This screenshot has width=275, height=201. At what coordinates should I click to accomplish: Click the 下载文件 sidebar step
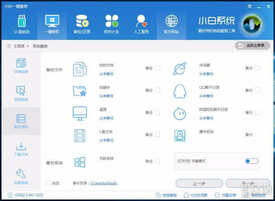tap(21, 149)
